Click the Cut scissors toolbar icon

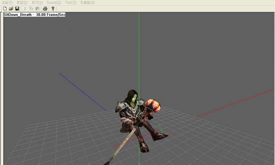[x=25, y=8]
